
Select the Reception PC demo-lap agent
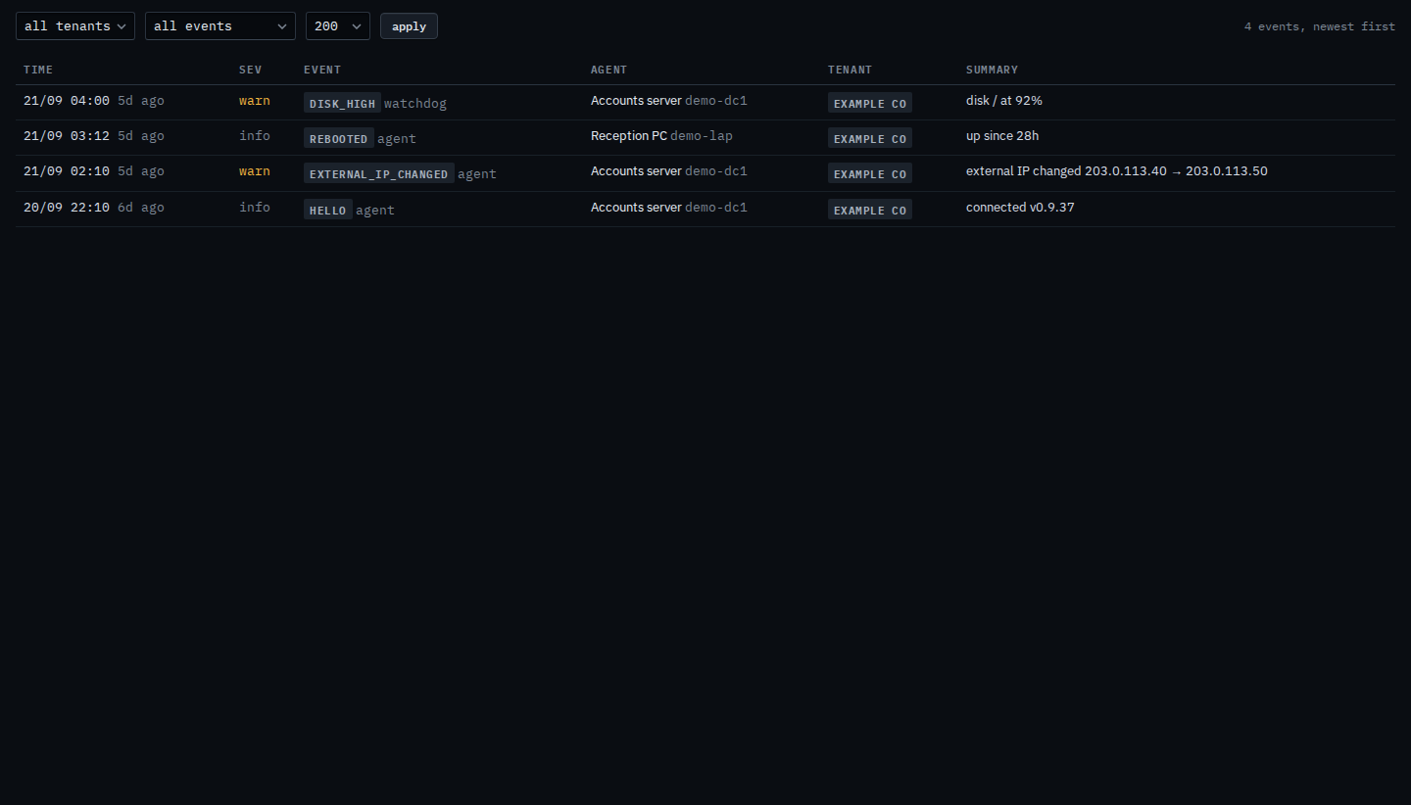(661, 136)
